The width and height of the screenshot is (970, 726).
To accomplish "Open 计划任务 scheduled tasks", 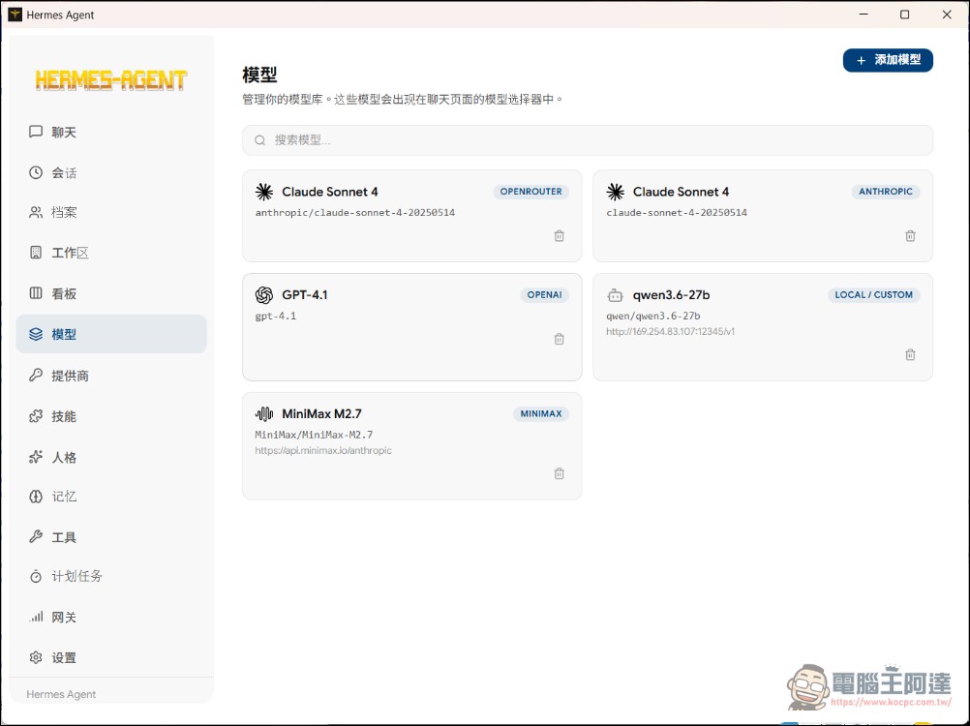I will [111, 576].
